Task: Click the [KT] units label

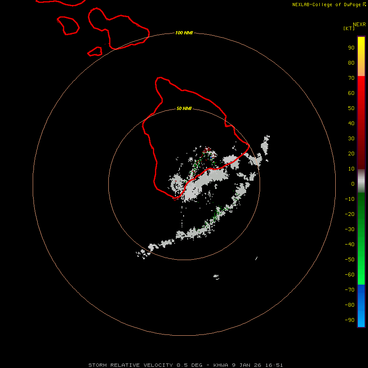Action: [x=349, y=28]
